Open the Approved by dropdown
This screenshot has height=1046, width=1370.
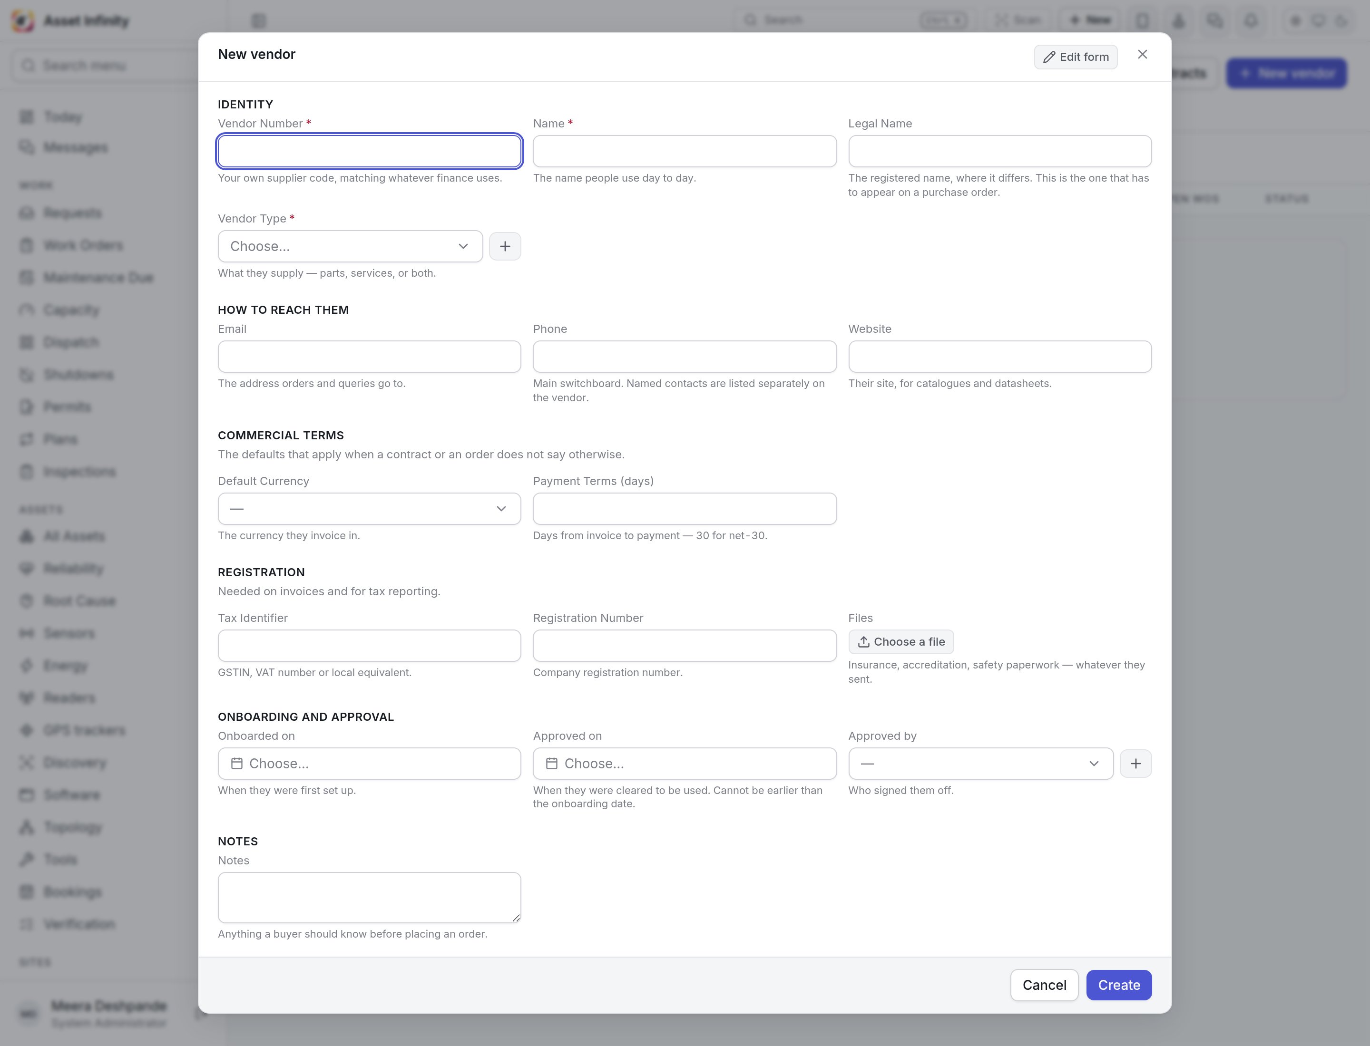(x=980, y=763)
